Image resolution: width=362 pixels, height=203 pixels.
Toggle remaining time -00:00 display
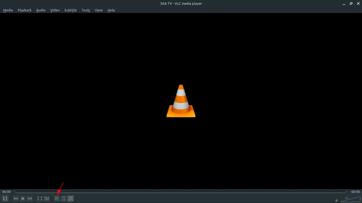(355, 192)
